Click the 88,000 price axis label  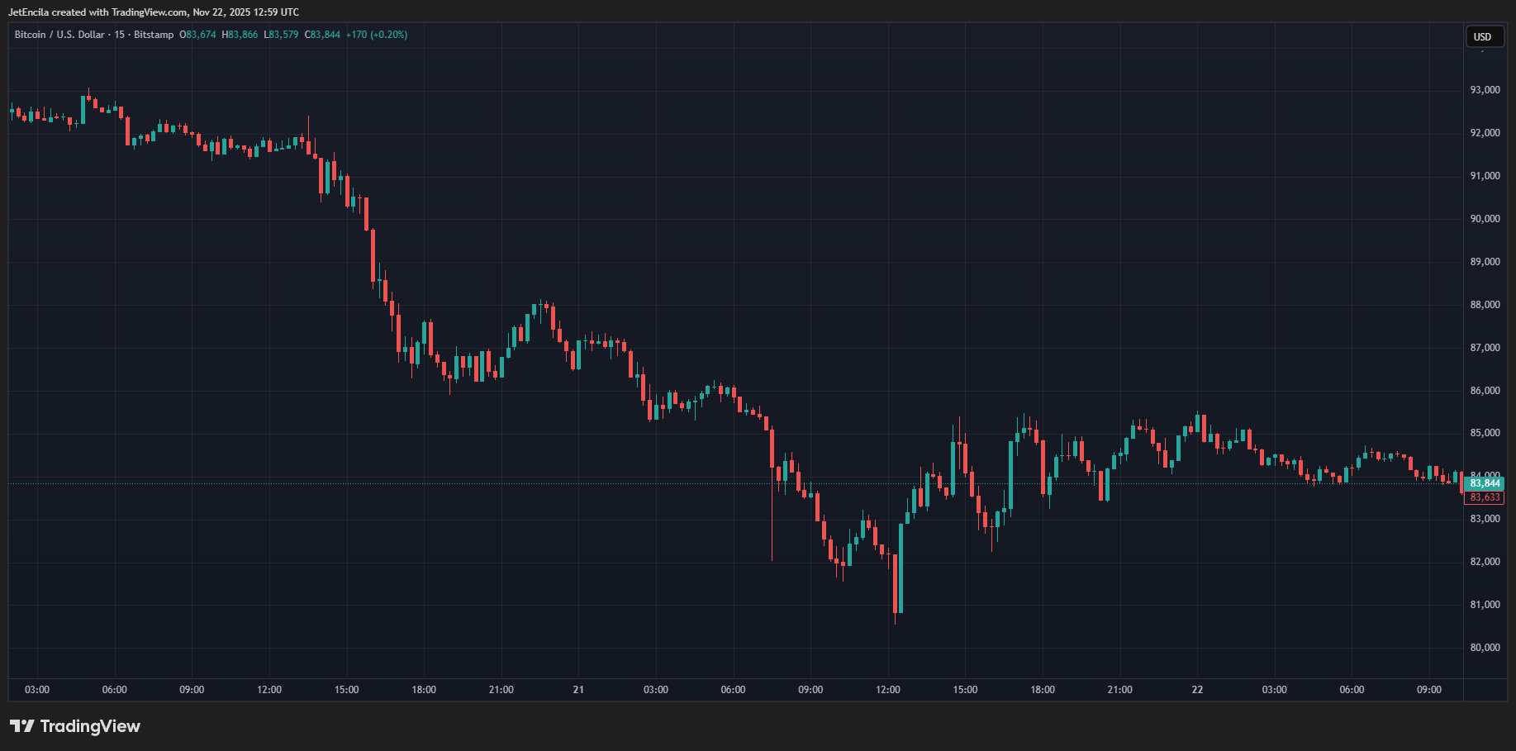[x=1485, y=305]
